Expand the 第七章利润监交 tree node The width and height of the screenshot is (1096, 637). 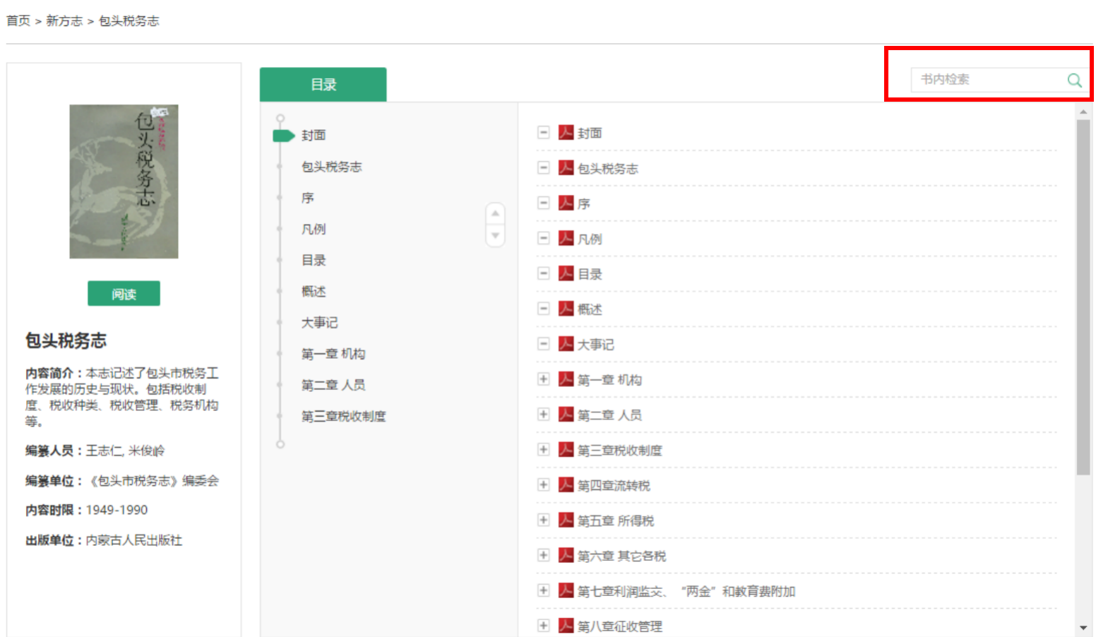point(543,591)
